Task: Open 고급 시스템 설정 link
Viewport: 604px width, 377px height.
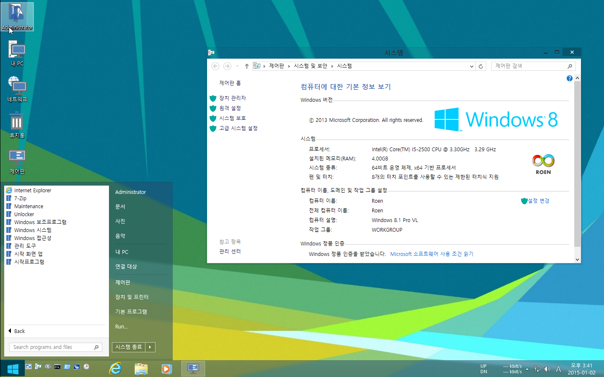Action: click(x=238, y=128)
